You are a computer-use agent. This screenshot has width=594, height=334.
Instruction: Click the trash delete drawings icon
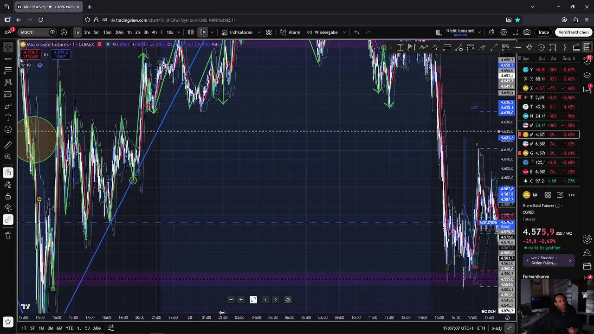pyautogui.click(x=8, y=235)
